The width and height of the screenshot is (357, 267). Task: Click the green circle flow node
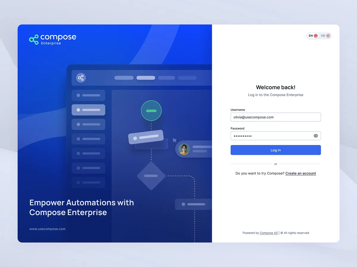151,111
